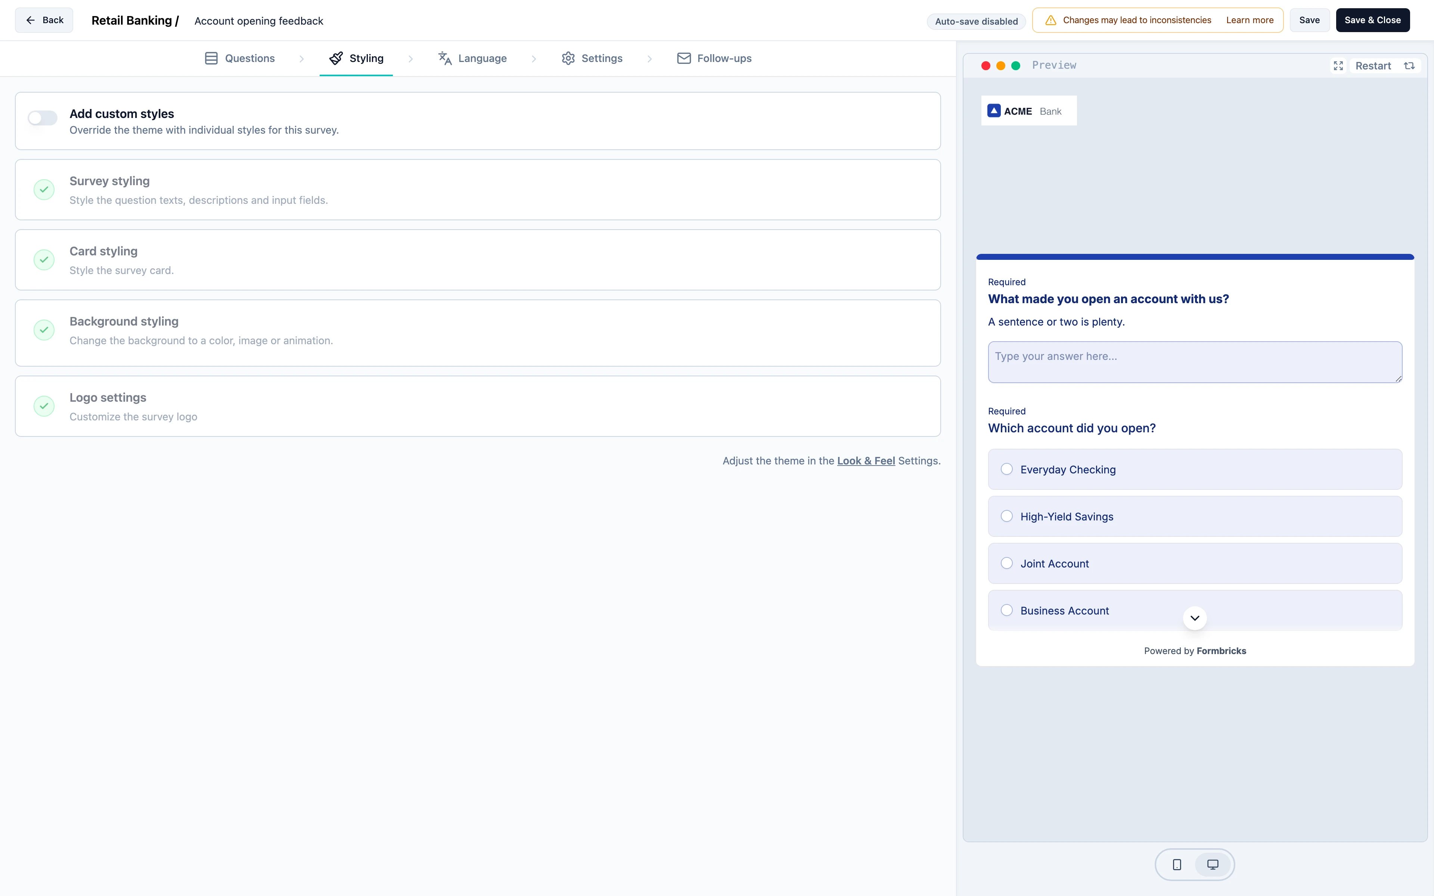
Task: Expand the Card styling section
Action: [478, 259]
